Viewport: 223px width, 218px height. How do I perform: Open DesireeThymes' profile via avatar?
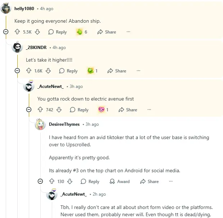point(40,125)
